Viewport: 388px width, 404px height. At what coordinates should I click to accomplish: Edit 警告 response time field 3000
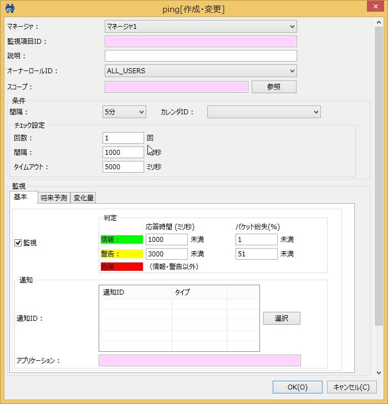166,254
